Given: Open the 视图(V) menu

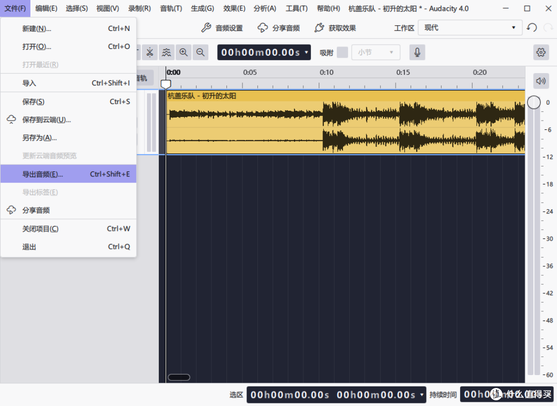Looking at the screenshot, I should coord(108,9).
